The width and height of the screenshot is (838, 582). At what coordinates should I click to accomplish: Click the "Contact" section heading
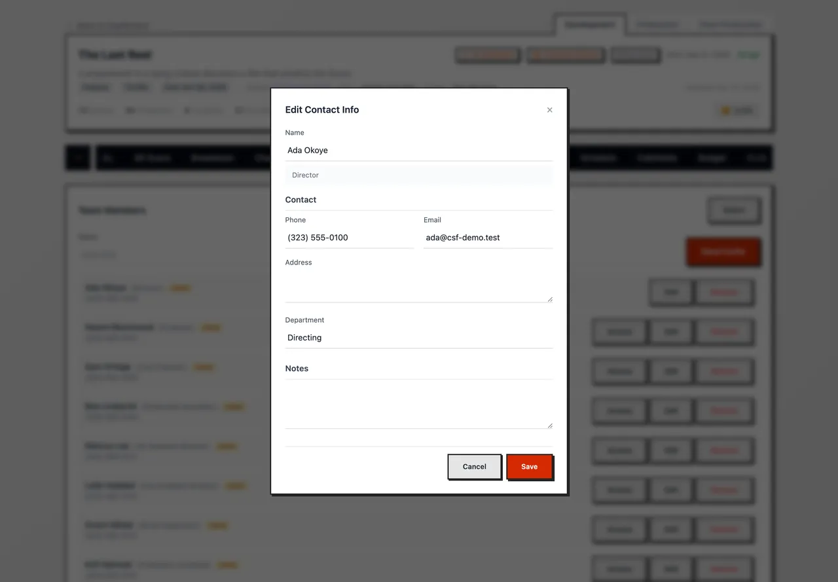coord(301,200)
